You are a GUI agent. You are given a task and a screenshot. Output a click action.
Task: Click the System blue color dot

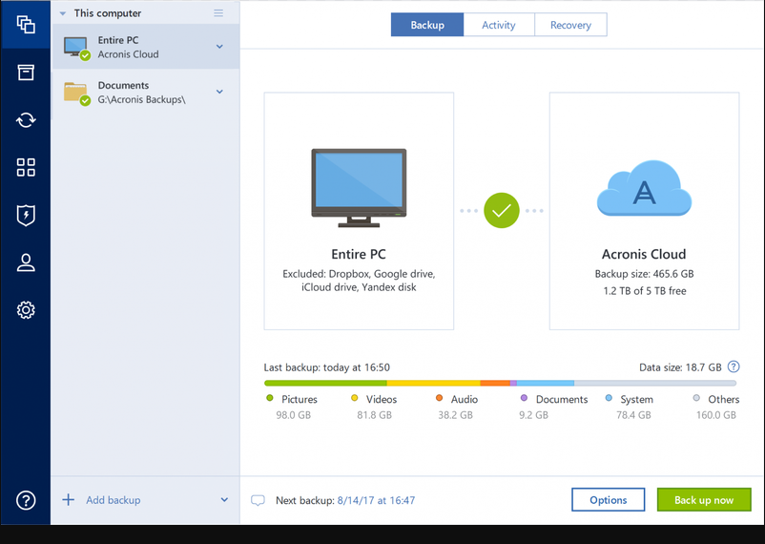tap(609, 398)
